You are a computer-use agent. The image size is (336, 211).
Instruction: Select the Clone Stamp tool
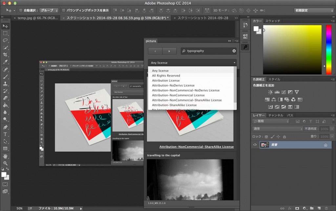tap(5, 84)
